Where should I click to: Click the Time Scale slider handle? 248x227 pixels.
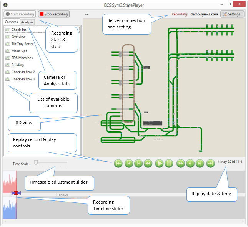click(36, 163)
